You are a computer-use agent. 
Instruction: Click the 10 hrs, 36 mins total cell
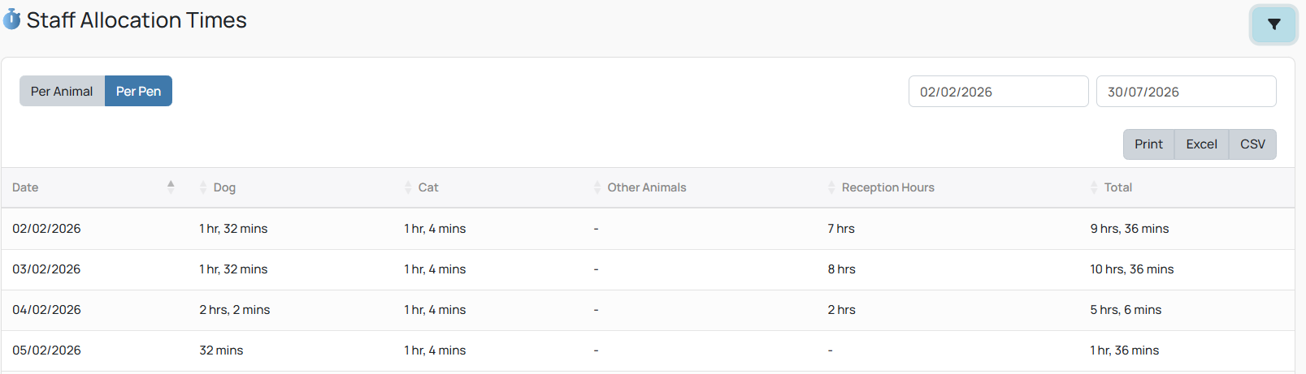(1131, 269)
